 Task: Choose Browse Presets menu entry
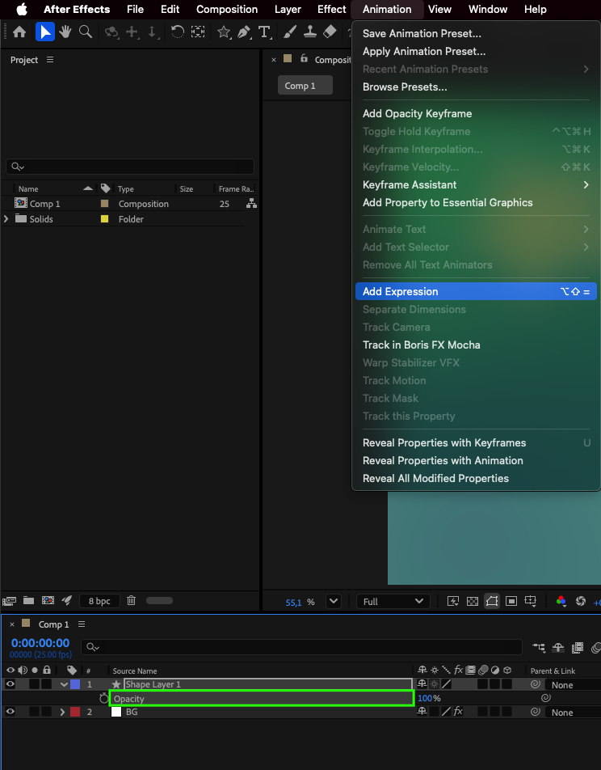[x=476, y=87]
